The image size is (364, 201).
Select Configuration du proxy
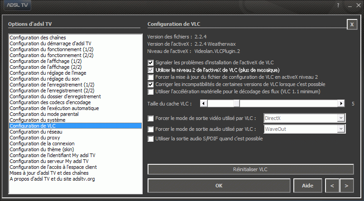point(75,138)
